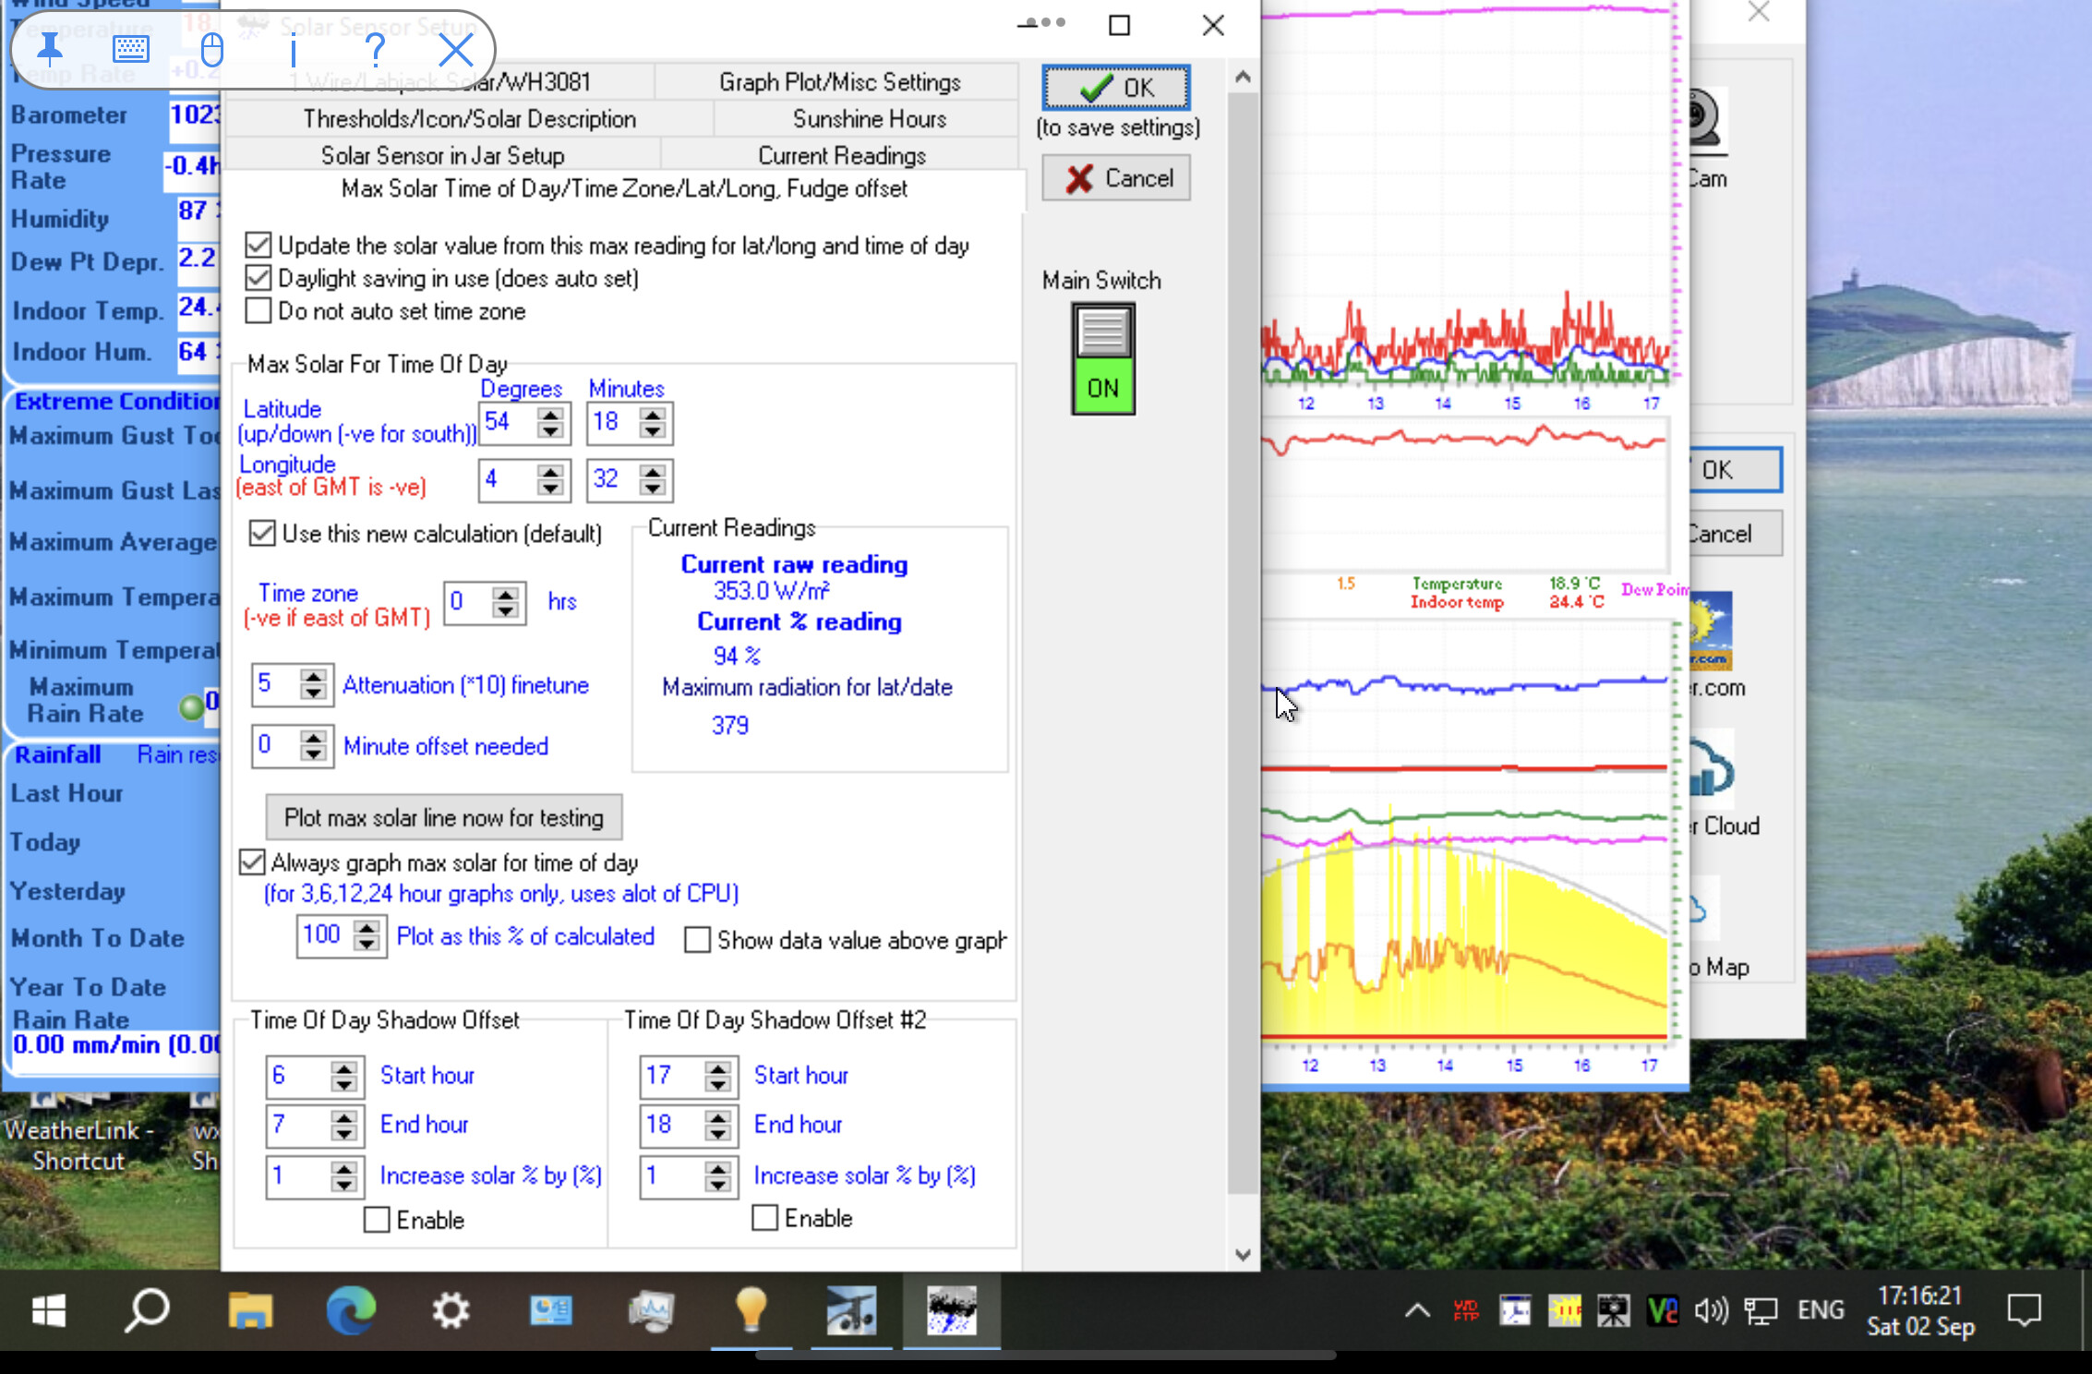Click the FTP tray icon
Viewport: 2092px width, 1374px height.
(x=1466, y=1310)
